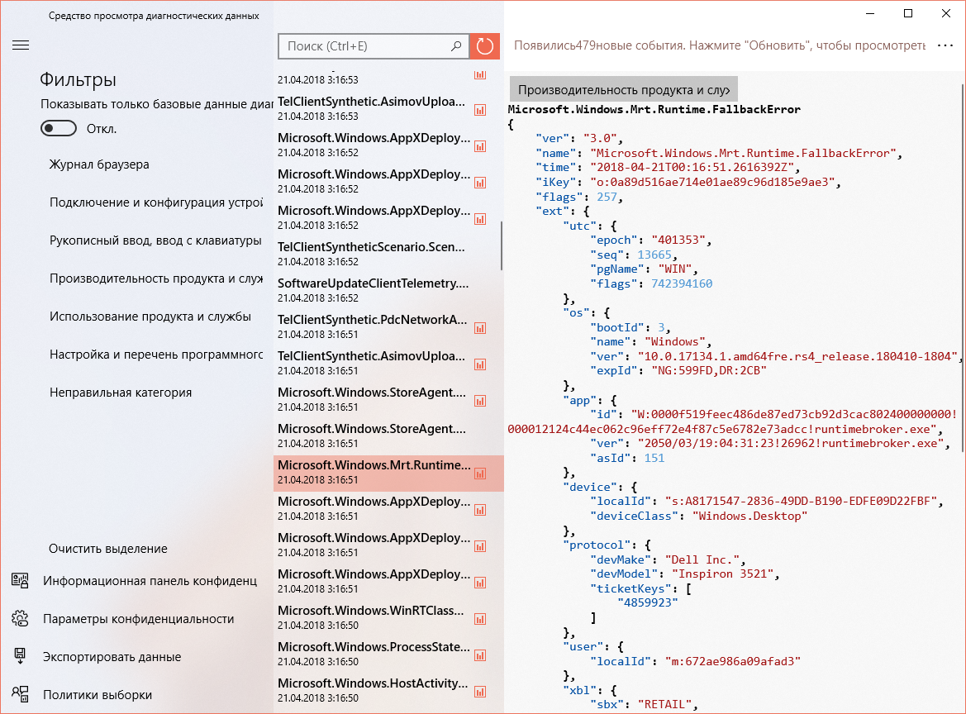966x714 pixels.
Task: Click the "RETAIL" sbx value
Action: [664, 704]
